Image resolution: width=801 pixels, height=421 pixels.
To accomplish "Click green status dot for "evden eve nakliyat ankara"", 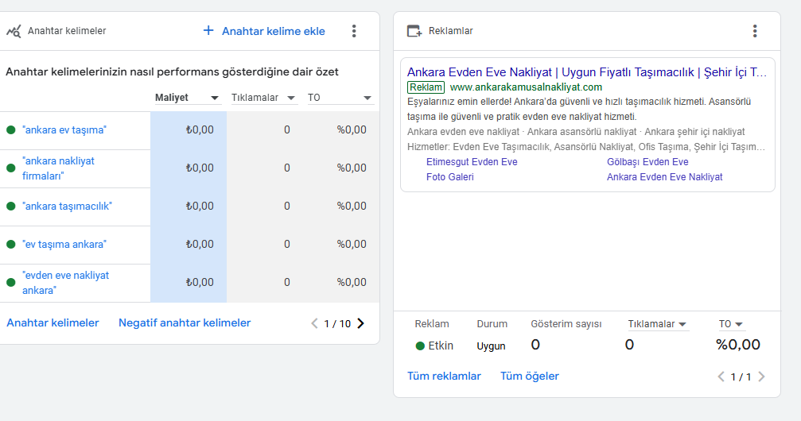I will point(10,283).
